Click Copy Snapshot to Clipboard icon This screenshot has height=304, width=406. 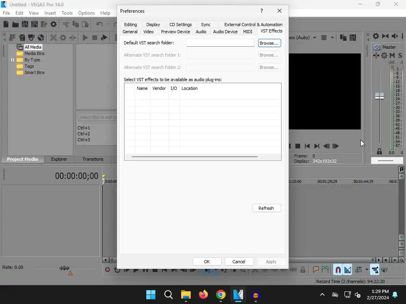click(343, 38)
